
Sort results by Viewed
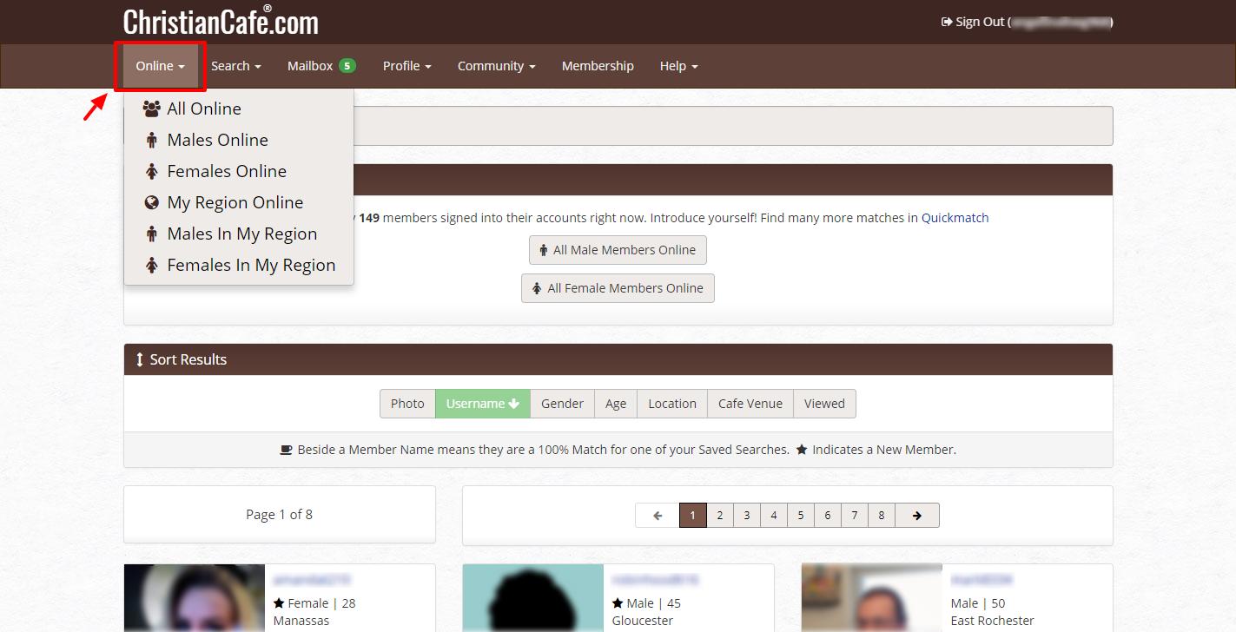(824, 404)
